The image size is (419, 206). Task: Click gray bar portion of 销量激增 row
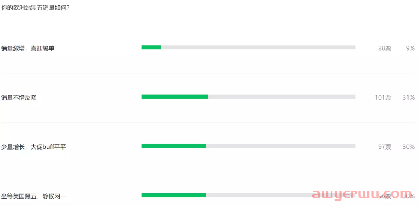tap(258, 48)
